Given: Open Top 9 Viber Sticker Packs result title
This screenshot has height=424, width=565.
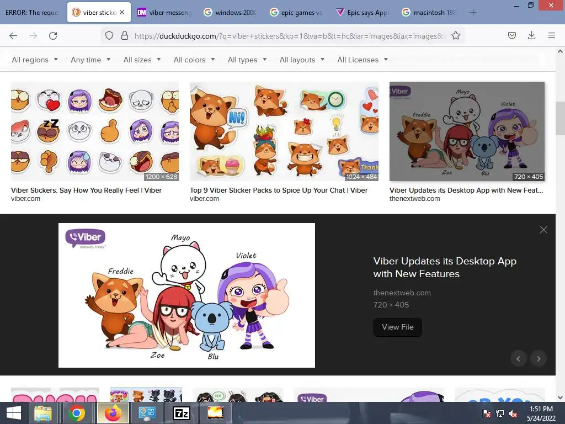Looking at the screenshot, I should tap(279, 190).
